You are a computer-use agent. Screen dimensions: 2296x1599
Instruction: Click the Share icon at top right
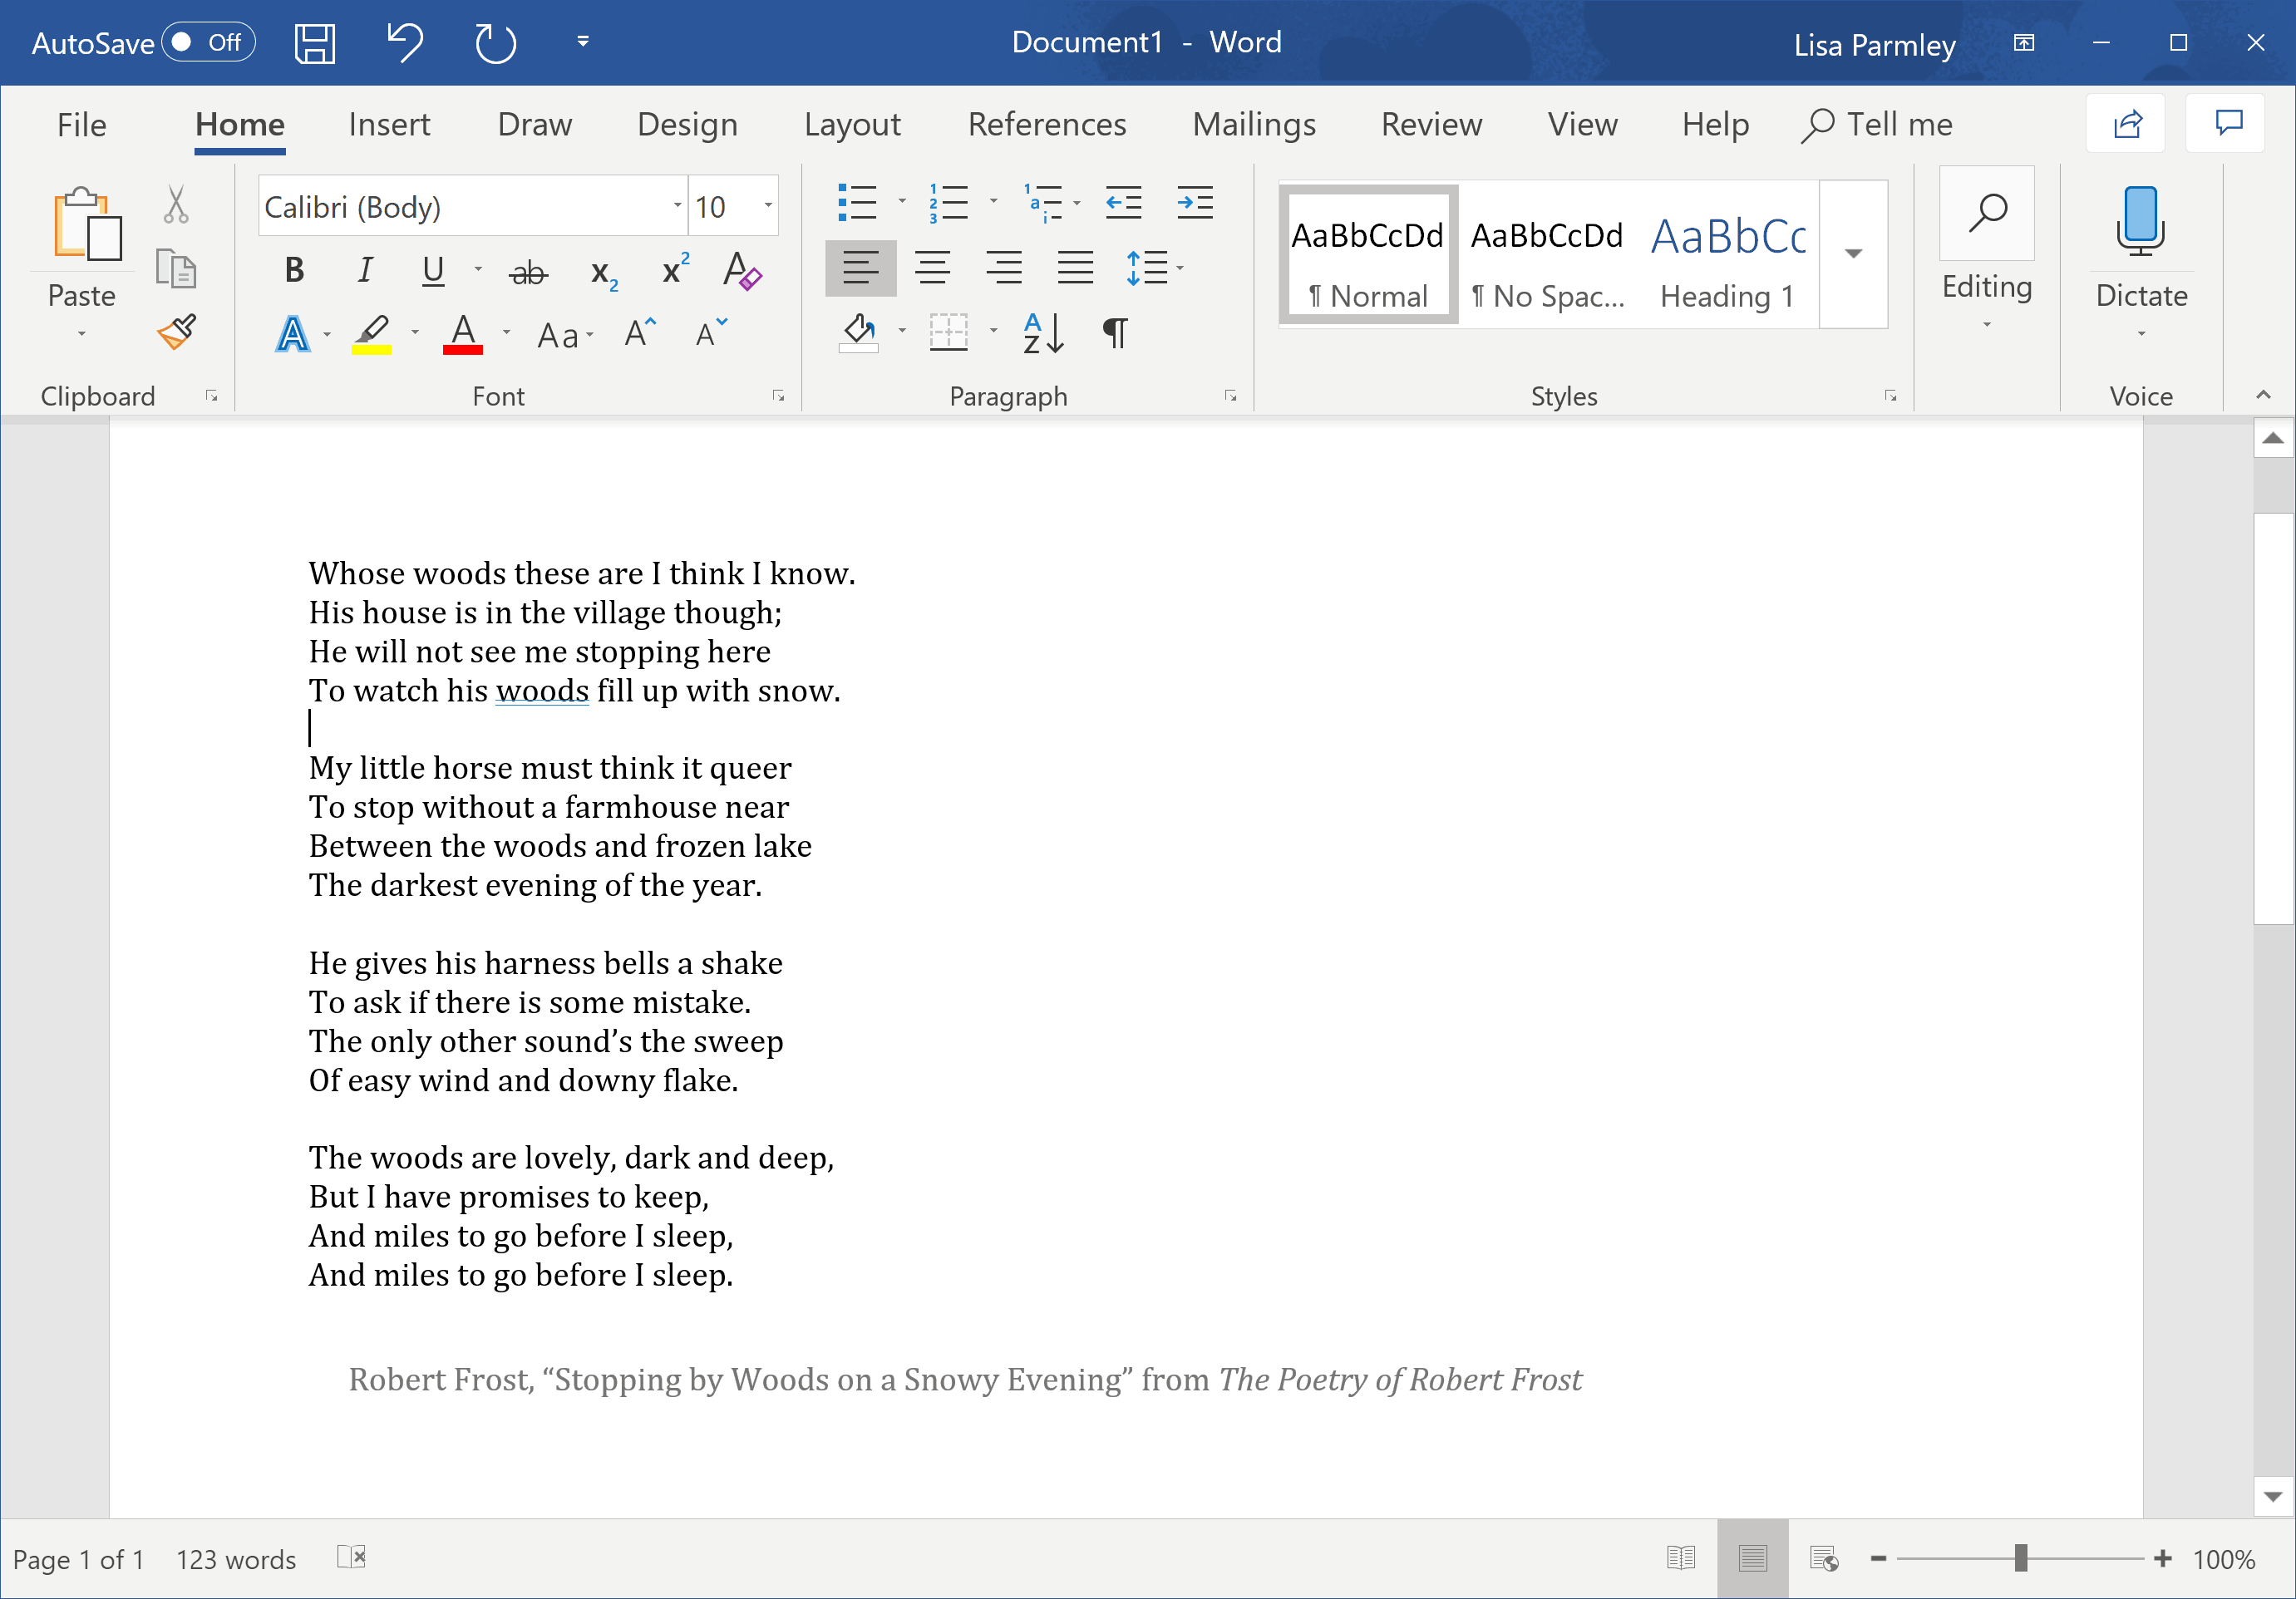2126,124
